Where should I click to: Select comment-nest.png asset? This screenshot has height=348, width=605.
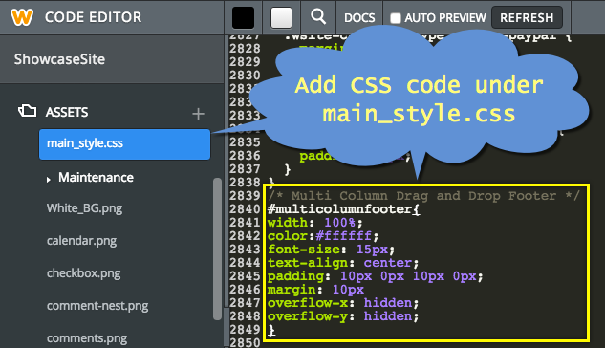[x=97, y=306]
